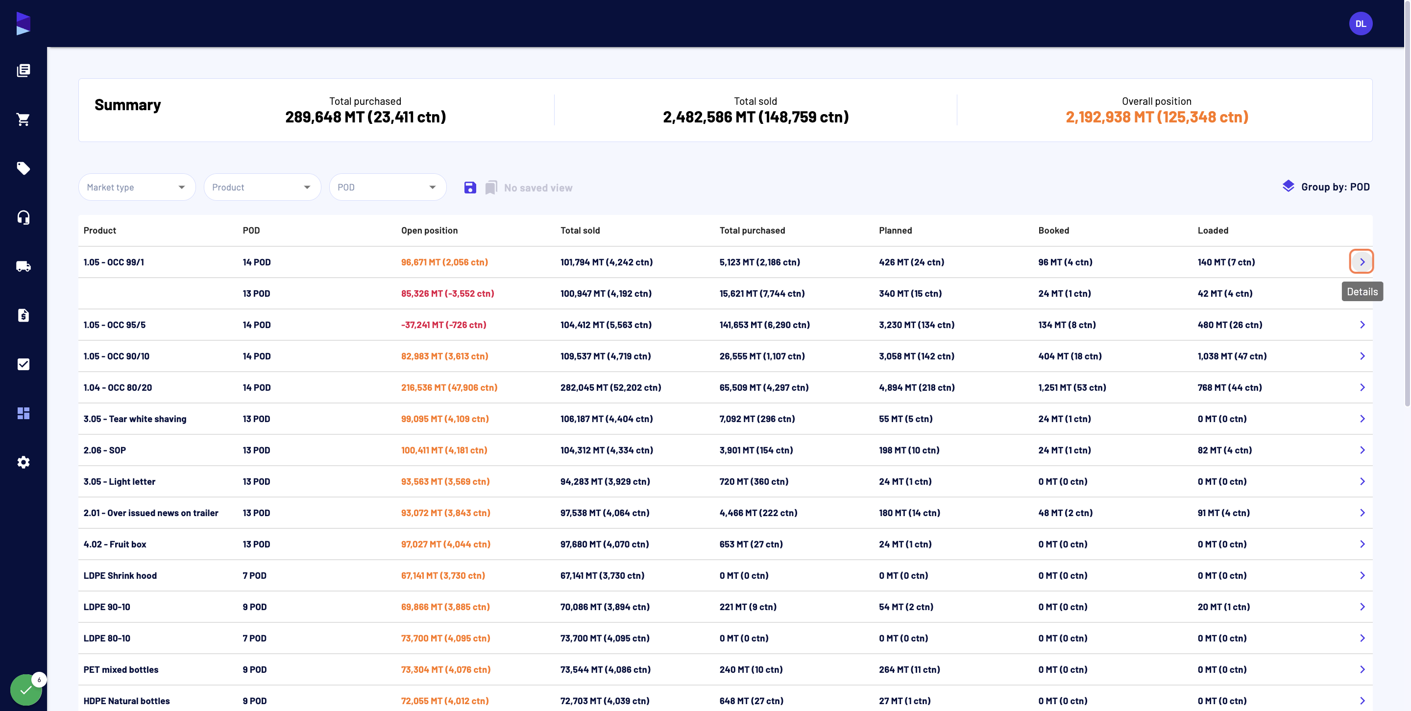The width and height of the screenshot is (1411, 711).
Task: Click the green checkmark badge with 6
Action: click(26, 689)
